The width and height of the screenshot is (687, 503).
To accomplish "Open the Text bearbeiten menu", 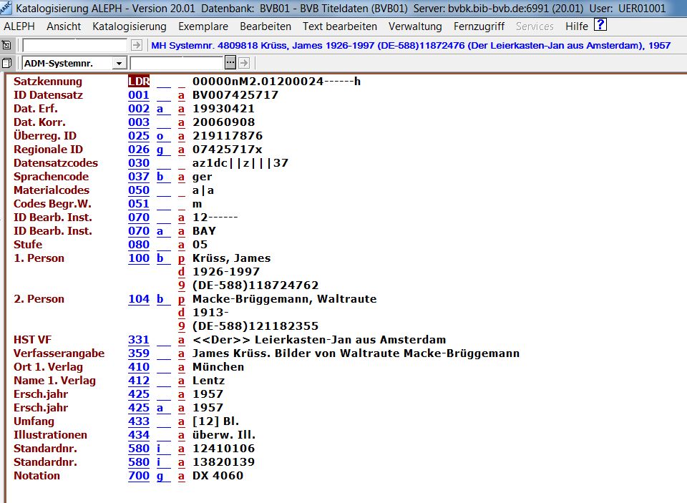I will pos(339,26).
